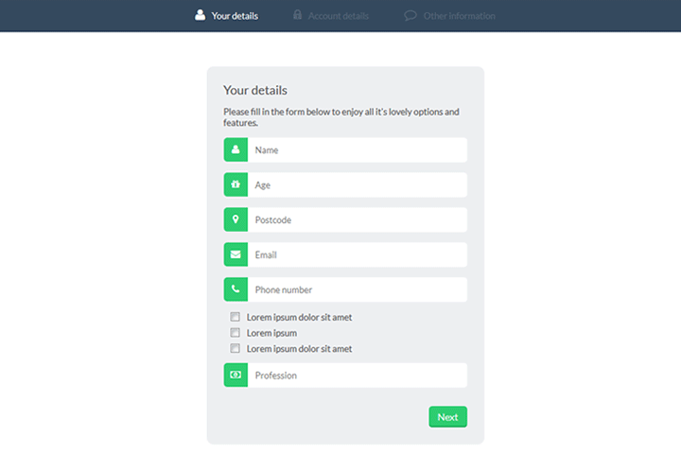
Task: Click the green gift icon beside Age
Action: (236, 184)
